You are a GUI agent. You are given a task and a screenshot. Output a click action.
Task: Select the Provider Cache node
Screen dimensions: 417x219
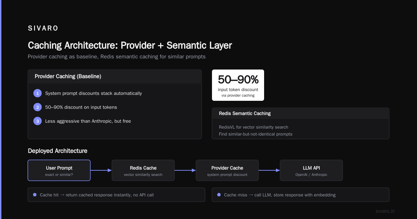tap(227, 170)
